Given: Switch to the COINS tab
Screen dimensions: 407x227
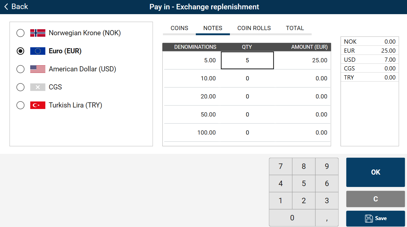Looking at the screenshot, I should point(179,28).
